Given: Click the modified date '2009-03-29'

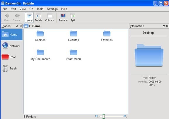Looking at the screenshot, I should tap(155, 82).
